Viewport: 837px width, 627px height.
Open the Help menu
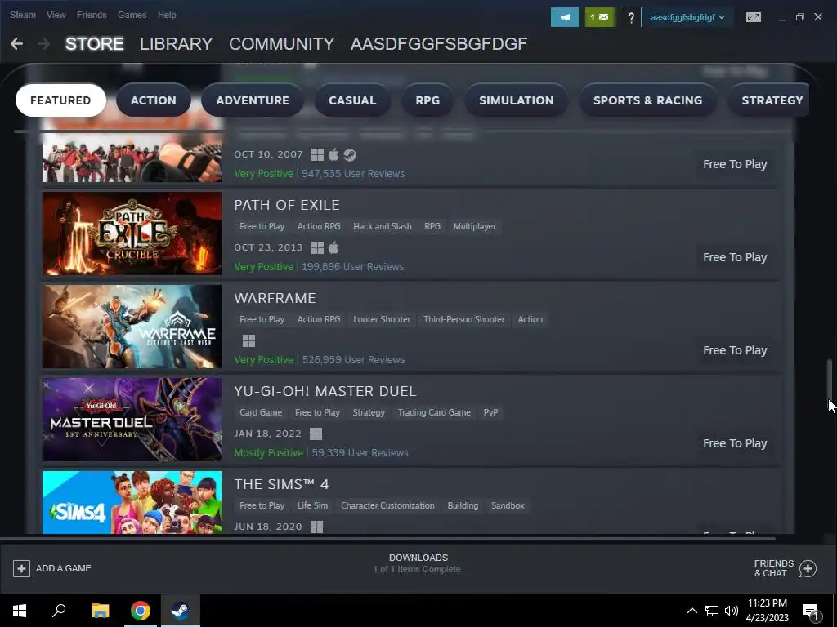click(167, 15)
